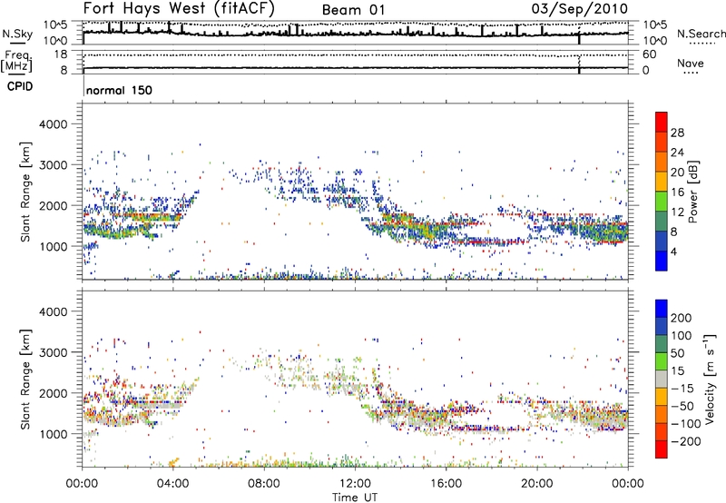
Task: Click the '-200' value on Velocity color bar
Action: pos(685,441)
